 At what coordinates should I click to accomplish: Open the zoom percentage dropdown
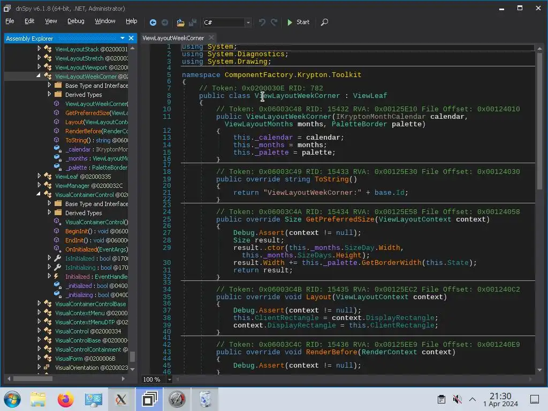pos(170,379)
